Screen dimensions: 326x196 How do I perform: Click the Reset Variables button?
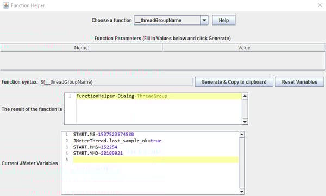click(299, 82)
